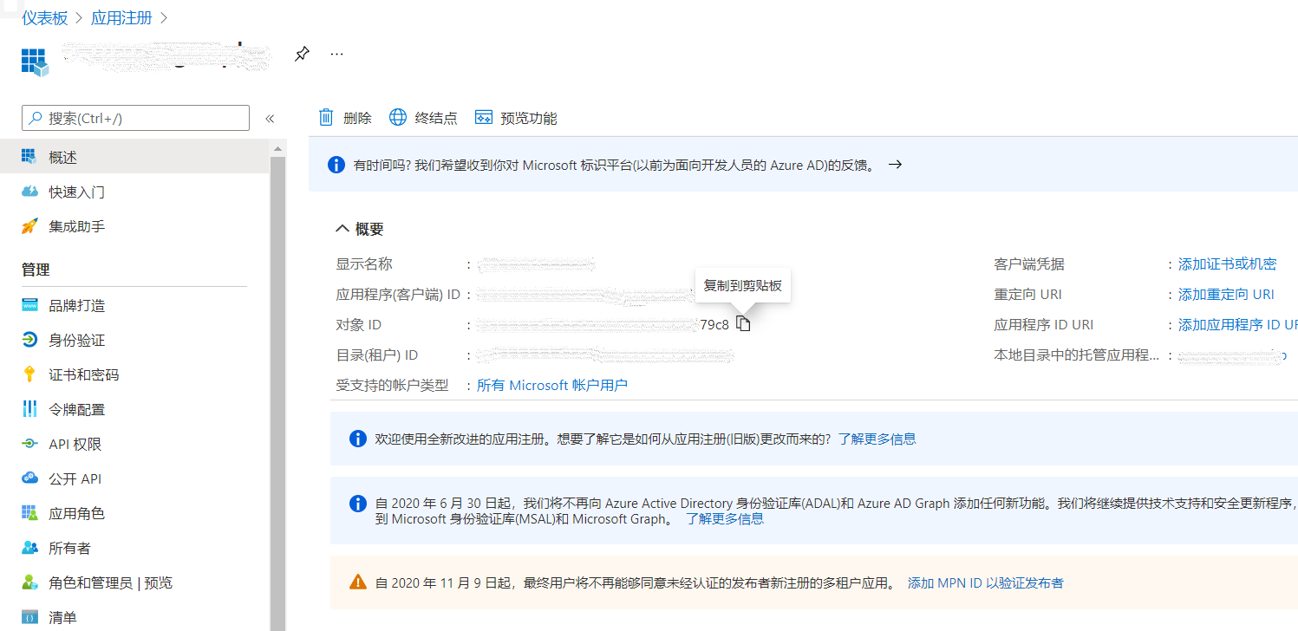This screenshot has height=631, width=1298.
Task: Click the managed application link value
Action: pos(1231,355)
